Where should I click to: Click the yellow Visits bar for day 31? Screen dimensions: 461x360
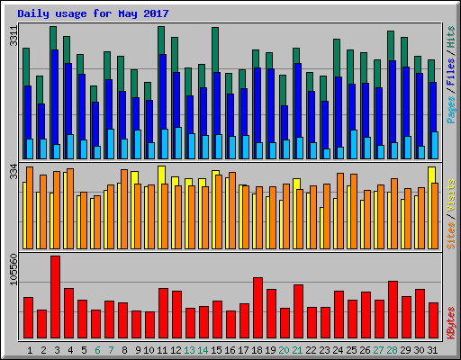[431, 175]
